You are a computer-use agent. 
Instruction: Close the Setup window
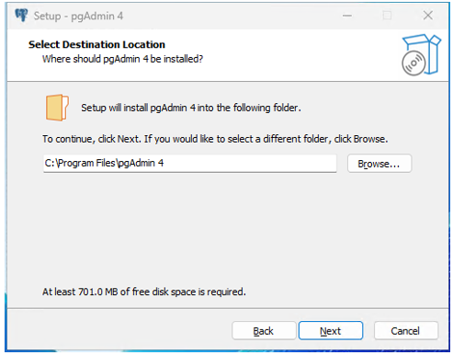(x=428, y=16)
